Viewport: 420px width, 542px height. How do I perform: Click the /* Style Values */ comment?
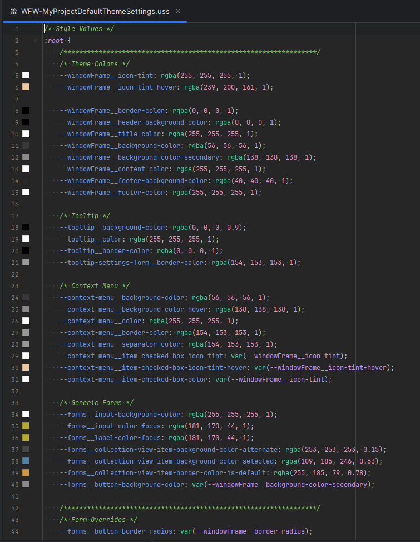coord(79,29)
